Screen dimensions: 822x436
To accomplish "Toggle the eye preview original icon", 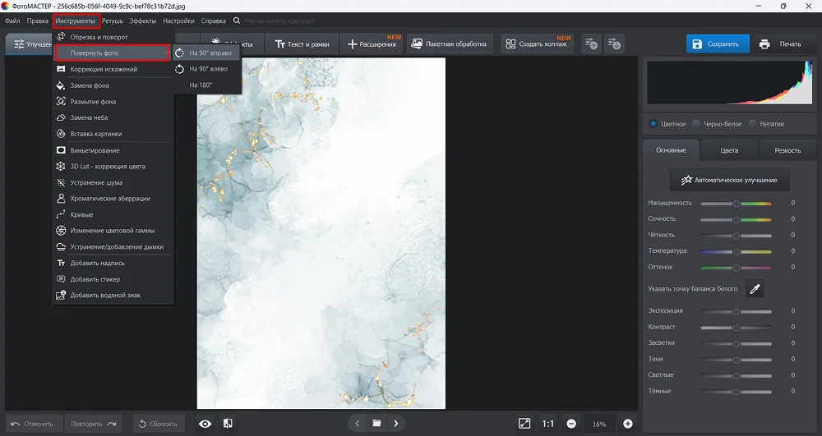I will (205, 424).
